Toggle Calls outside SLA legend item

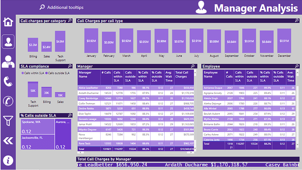click(57, 73)
